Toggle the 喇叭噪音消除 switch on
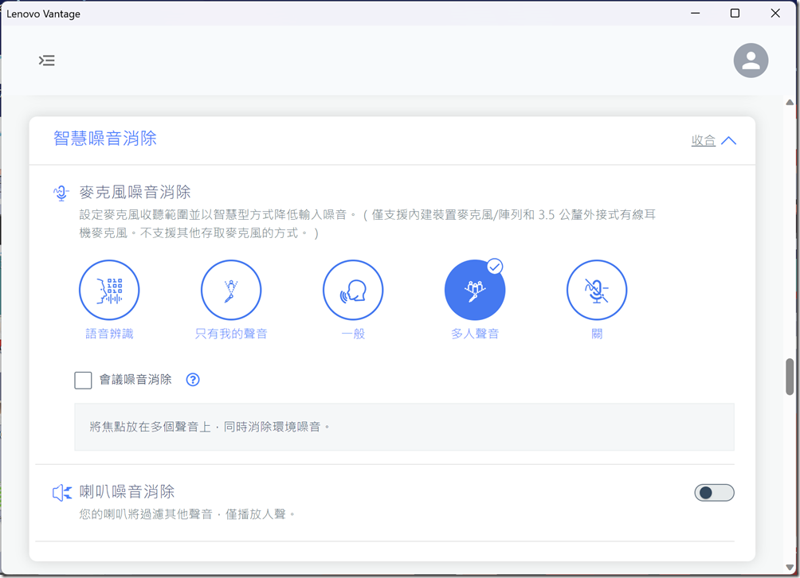This screenshot has height=578, width=800. pyautogui.click(x=714, y=493)
